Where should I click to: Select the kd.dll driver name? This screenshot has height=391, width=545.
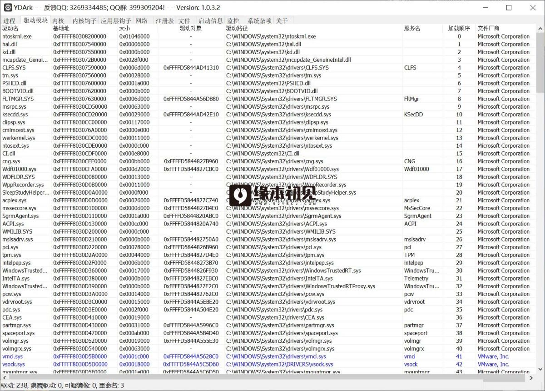[x=9, y=52]
